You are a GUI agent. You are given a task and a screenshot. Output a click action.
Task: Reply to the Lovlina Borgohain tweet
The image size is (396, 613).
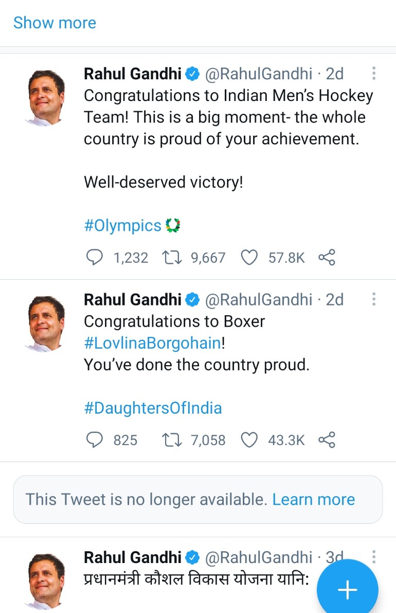click(94, 440)
